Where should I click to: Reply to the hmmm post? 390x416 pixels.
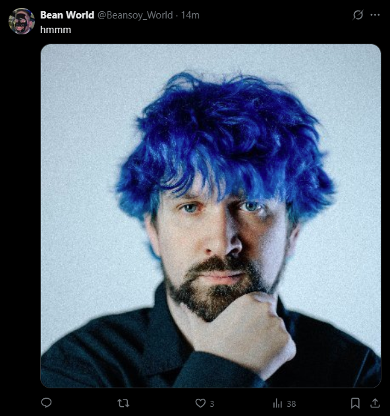pyautogui.click(x=46, y=403)
